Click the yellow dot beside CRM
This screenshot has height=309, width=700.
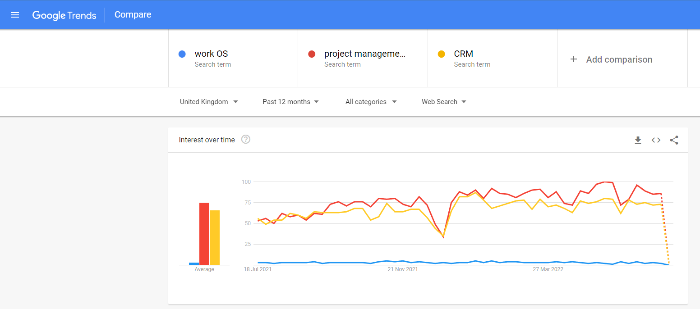(442, 54)
